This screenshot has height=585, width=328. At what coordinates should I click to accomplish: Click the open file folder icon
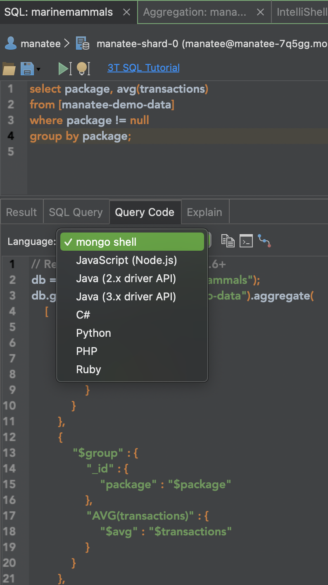coord(9,69)
